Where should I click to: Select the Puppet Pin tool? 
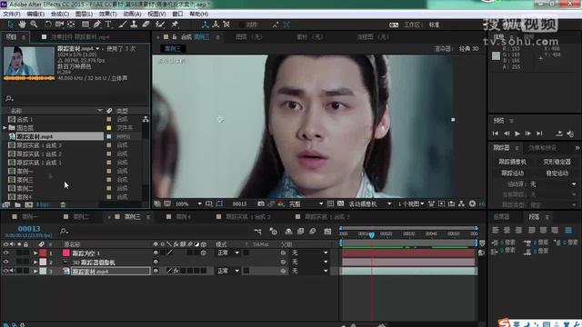click(175, 25)
